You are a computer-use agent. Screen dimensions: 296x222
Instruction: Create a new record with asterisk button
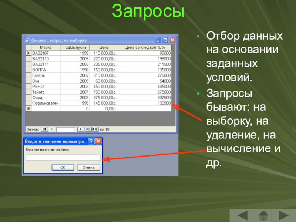(x=95, y=129)
